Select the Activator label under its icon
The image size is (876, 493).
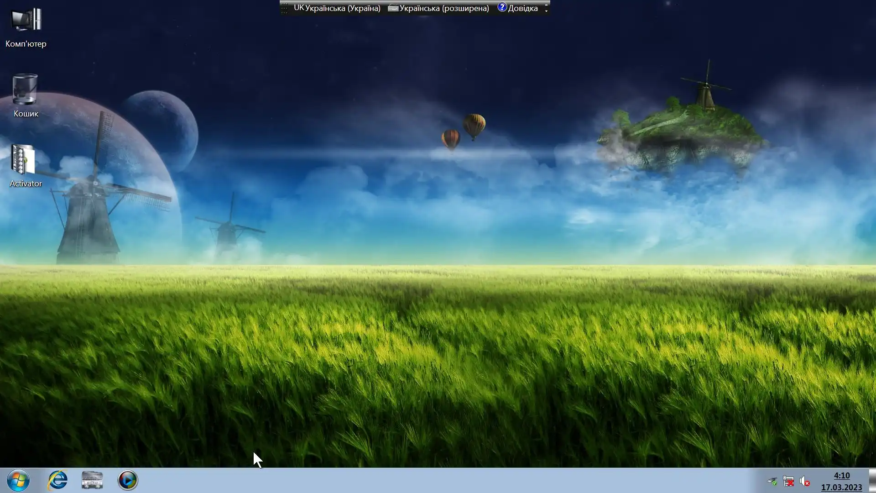click(26, 184)
